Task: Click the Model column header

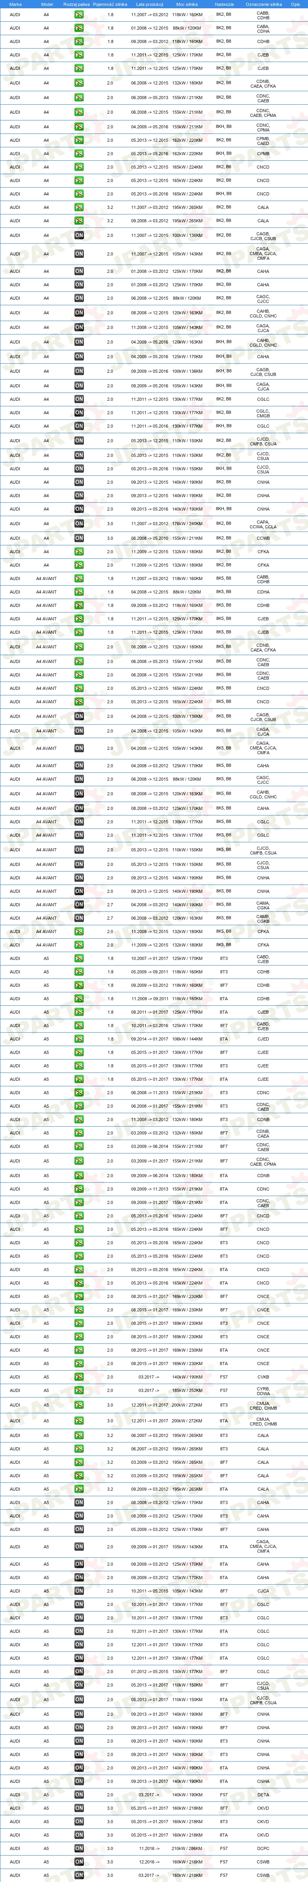Action: coord(46,4)
